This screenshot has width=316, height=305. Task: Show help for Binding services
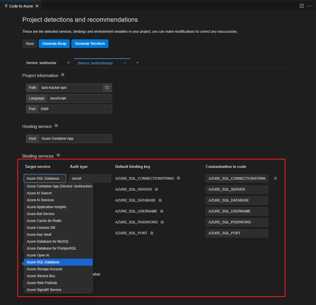(58, 155)
